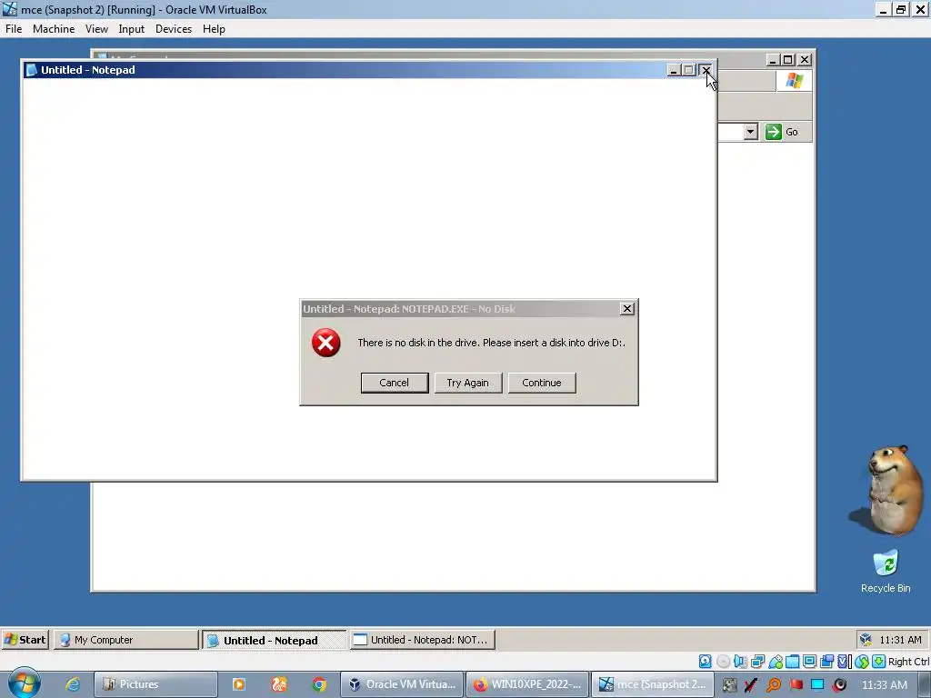Image resolution: width=931 pixels, height=698 pixels.
Task: Maximize the My Computer window
Action: click(788, 59)
